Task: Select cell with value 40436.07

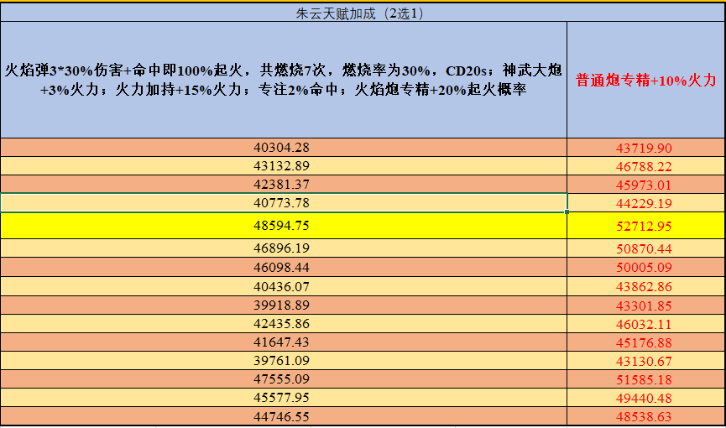Action: pos(284,286)
